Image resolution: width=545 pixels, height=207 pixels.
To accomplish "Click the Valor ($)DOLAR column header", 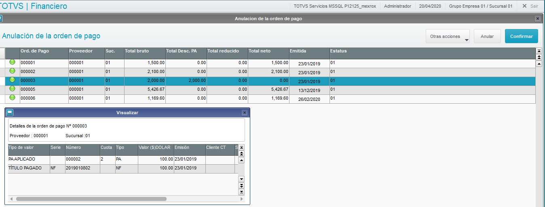I will click(x=156, y=150).
